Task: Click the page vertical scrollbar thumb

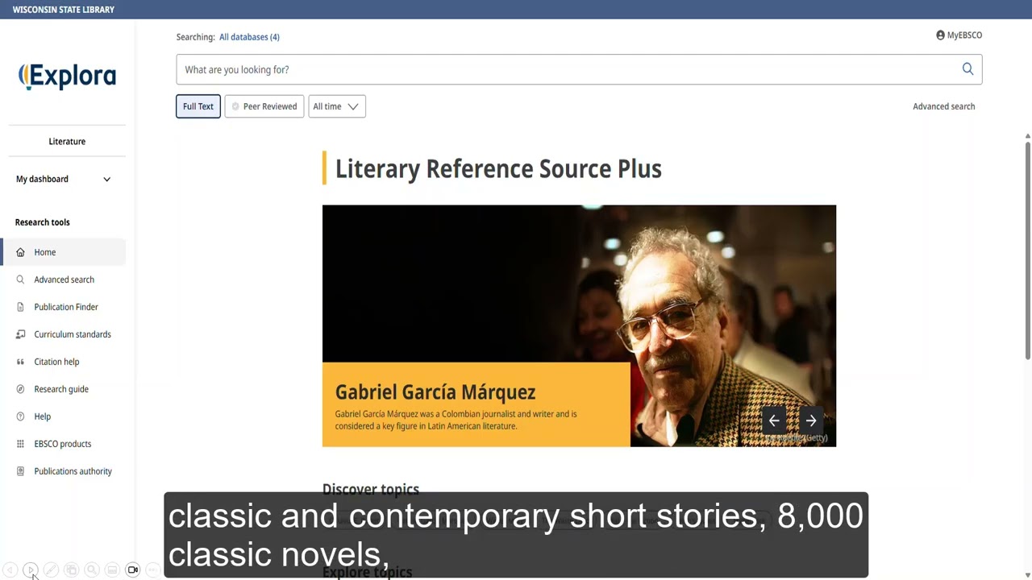Action: [x=1028, y=250]
